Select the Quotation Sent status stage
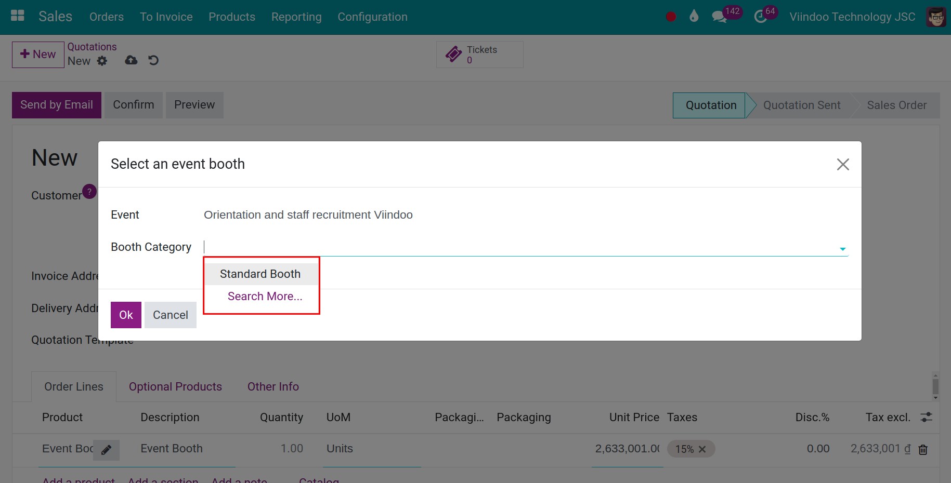The width and height of the screenshot is (951, 483). [801, 105]
